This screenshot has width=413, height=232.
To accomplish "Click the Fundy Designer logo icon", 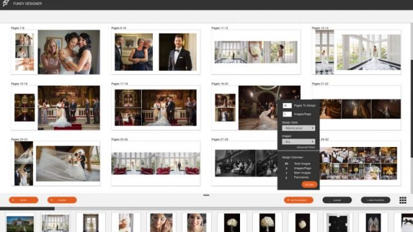I will pos(6,3).
